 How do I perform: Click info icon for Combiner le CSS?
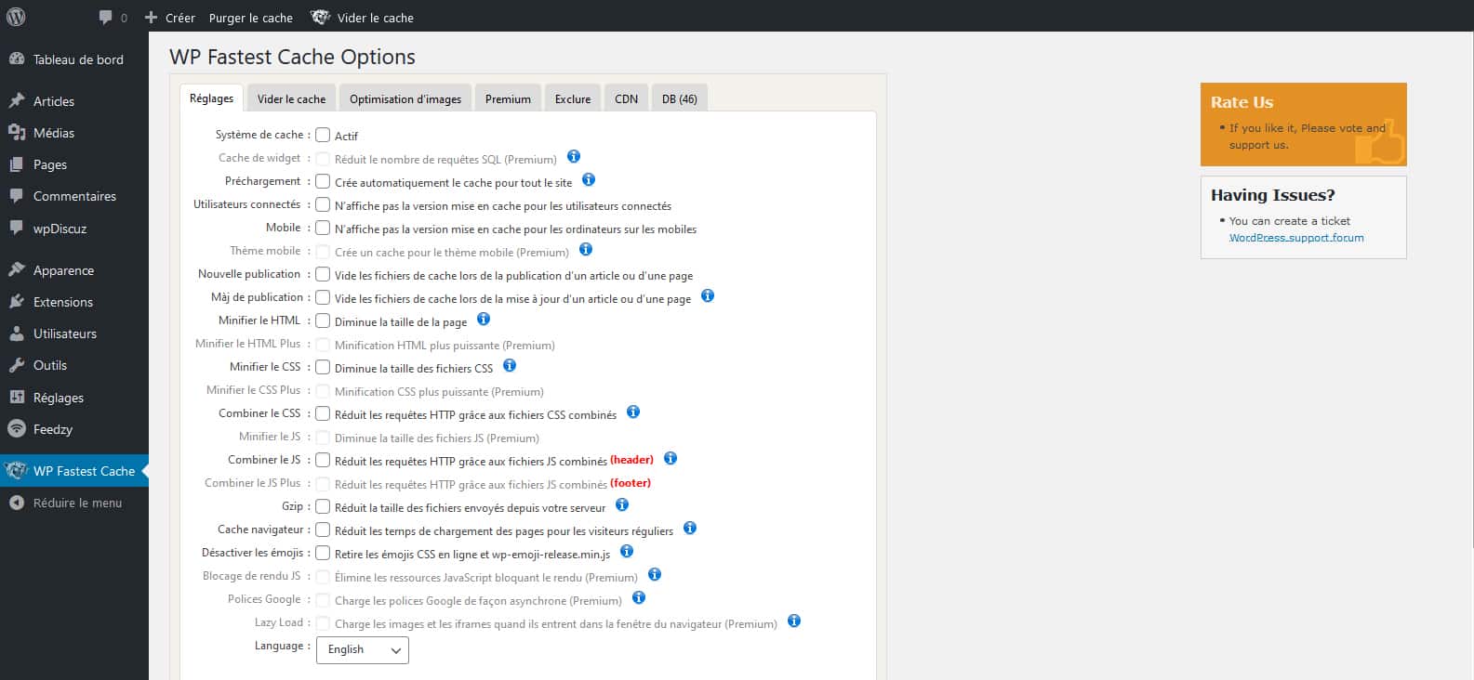pos(633,412)
